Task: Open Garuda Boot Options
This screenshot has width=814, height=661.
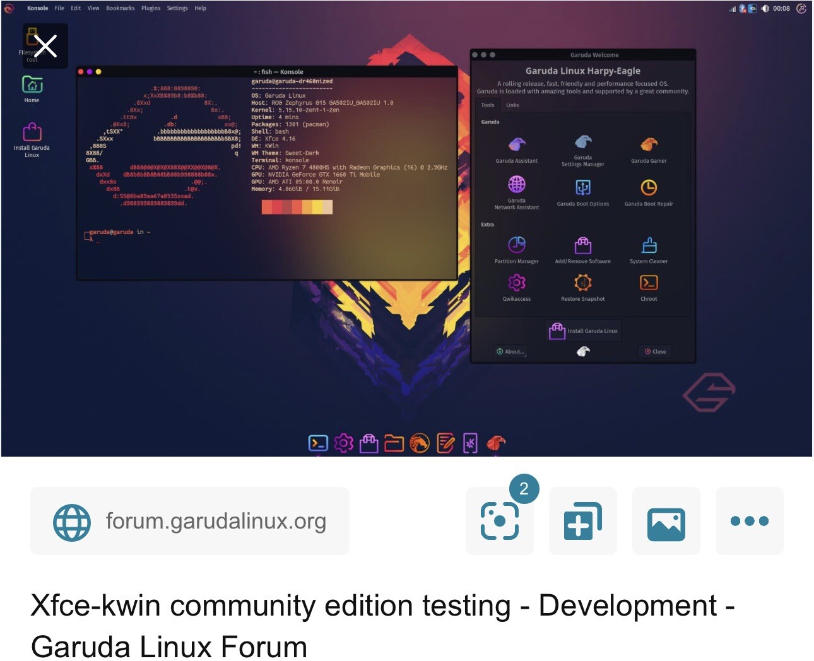Action: point(583,192)
